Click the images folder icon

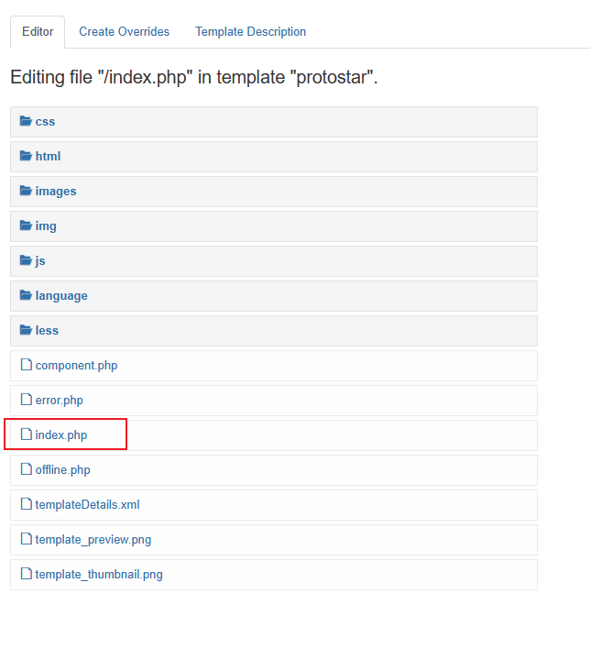point(26,192)
